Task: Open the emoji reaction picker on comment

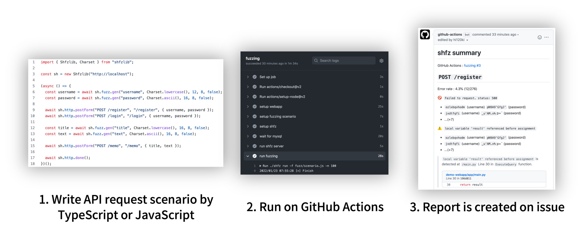Action: tap(540, 37)
